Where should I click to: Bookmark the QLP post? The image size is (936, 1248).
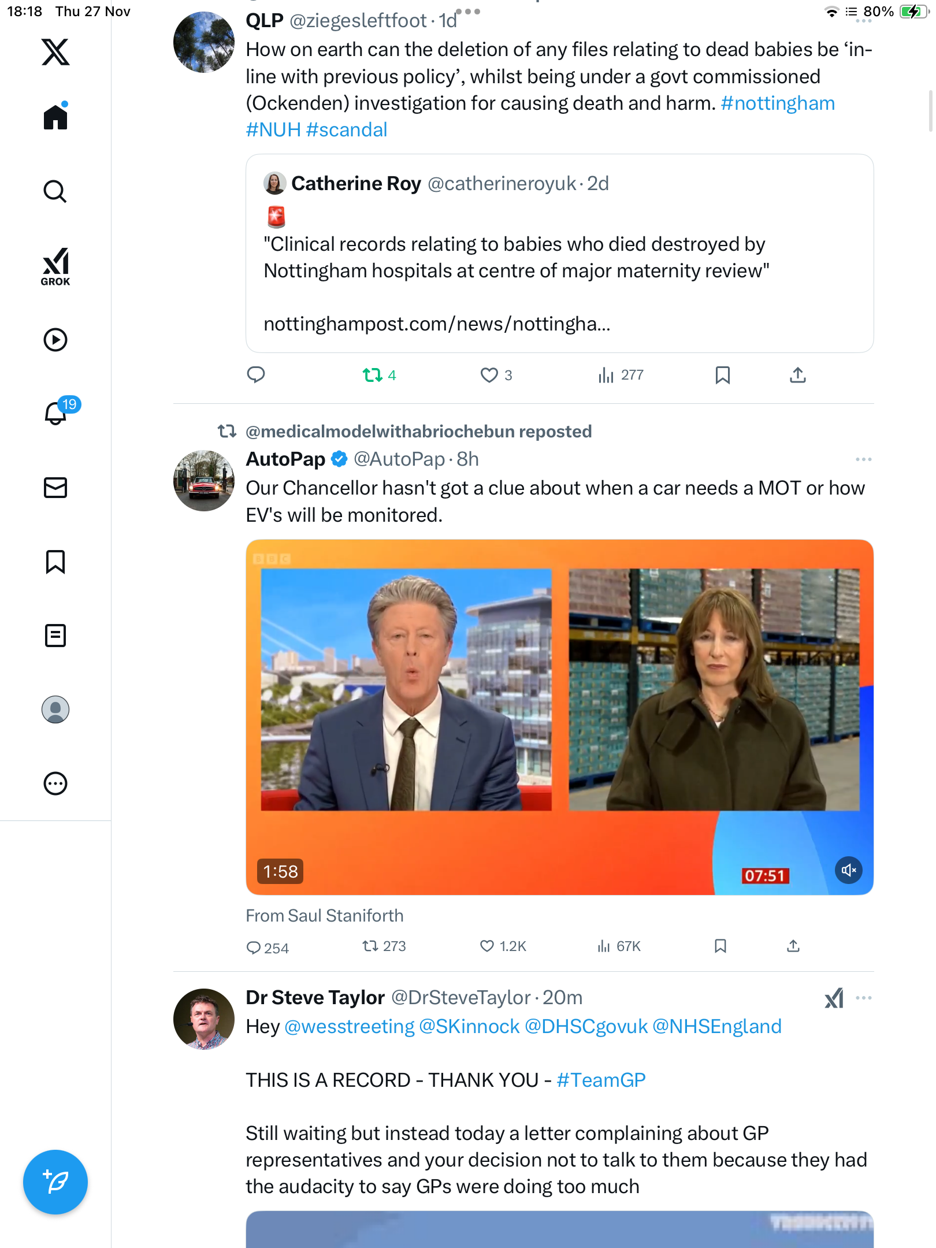click(x=722, y=375)
